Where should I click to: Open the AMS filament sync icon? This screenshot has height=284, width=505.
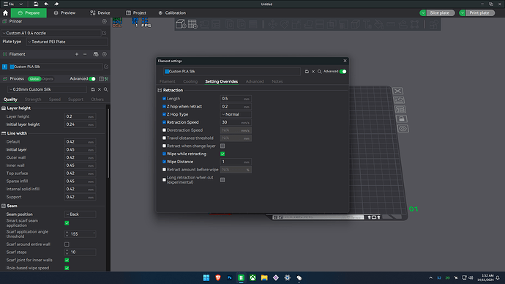coord(96,54)
